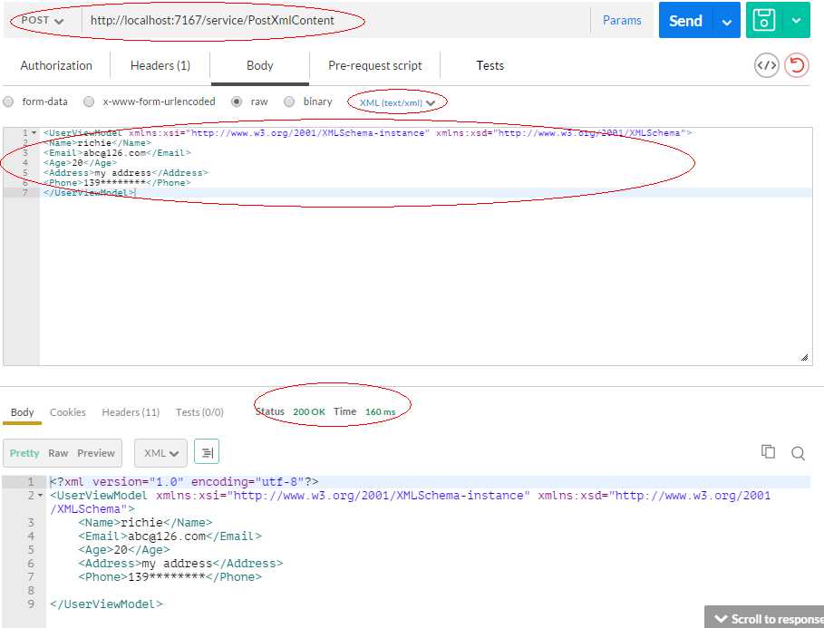Image resolution: width=824 pixels, height=628 pixels.
Task: Open the response Cookies tab
Action: [x=68, y=412]
